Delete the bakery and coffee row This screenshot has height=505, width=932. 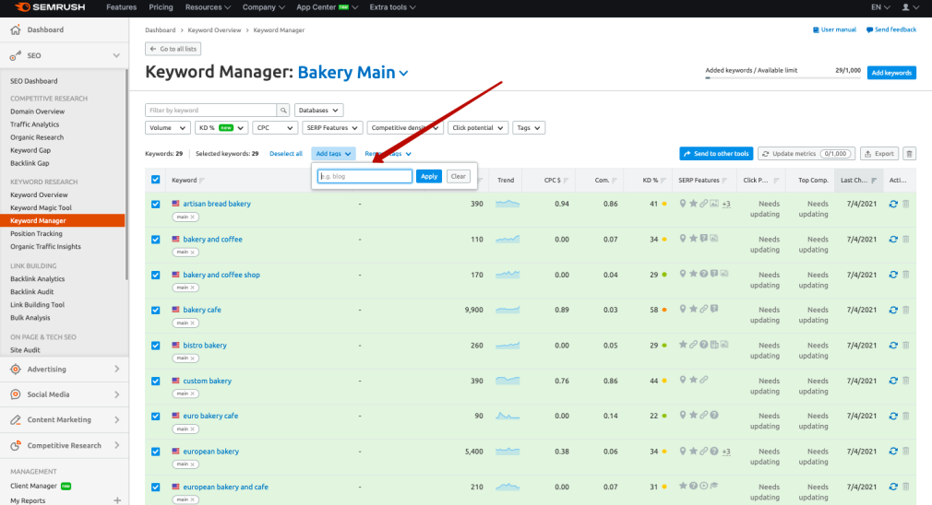905,240
